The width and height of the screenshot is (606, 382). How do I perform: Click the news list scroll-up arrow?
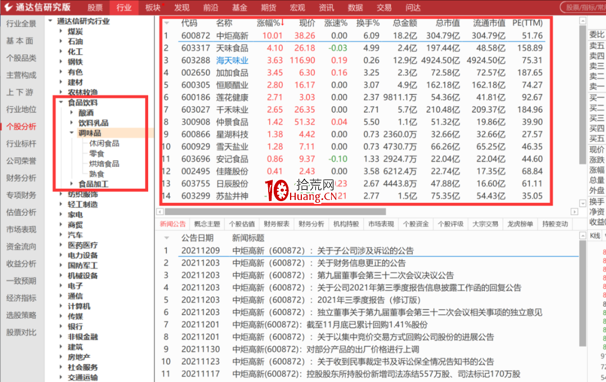point(583,235)
